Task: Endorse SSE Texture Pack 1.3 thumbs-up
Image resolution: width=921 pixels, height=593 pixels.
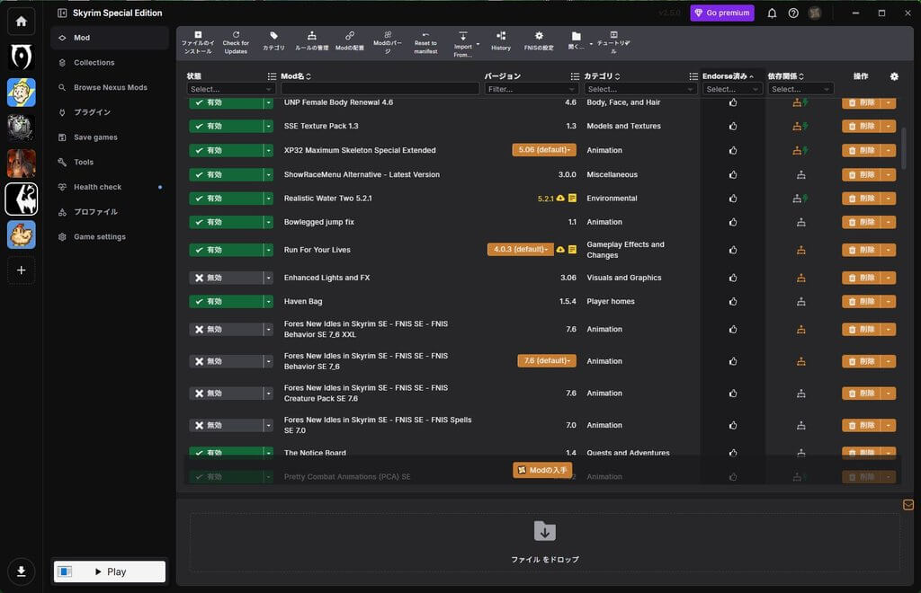Action: [x=732, y=126]
